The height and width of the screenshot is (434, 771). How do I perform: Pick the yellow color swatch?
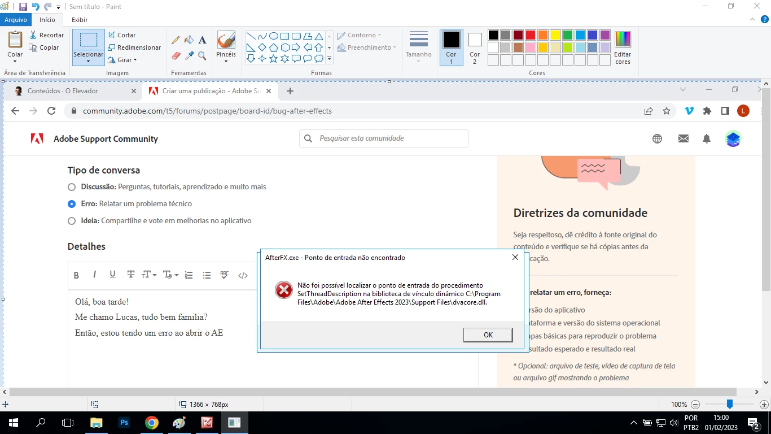click(x=555, y=35)
